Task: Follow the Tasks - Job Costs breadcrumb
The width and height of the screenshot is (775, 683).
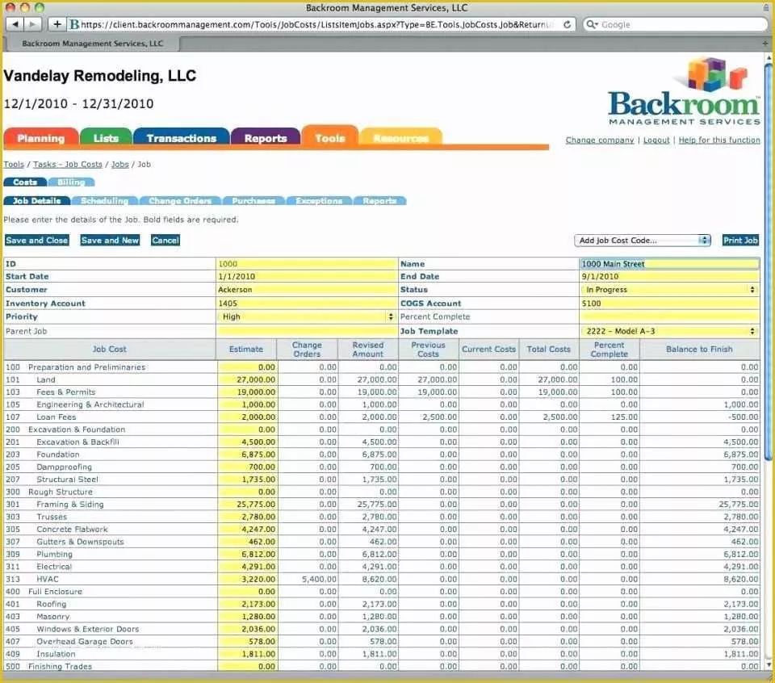Action: pyautogui.click(x=68, y=164)
